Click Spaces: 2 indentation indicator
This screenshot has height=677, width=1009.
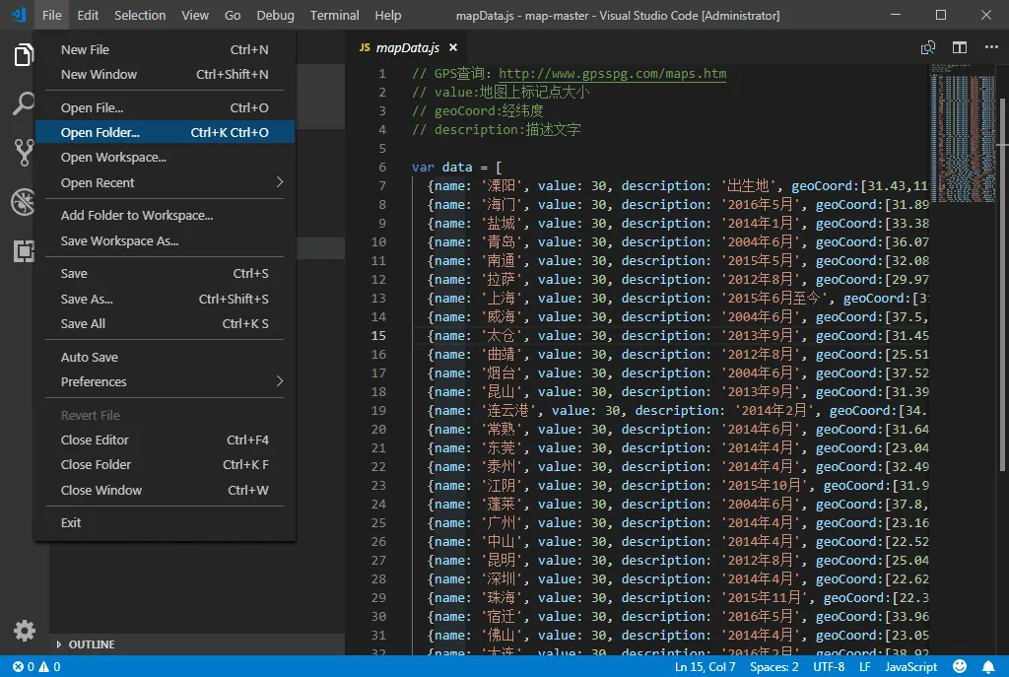pyautogui.click(x=774, y=667)
